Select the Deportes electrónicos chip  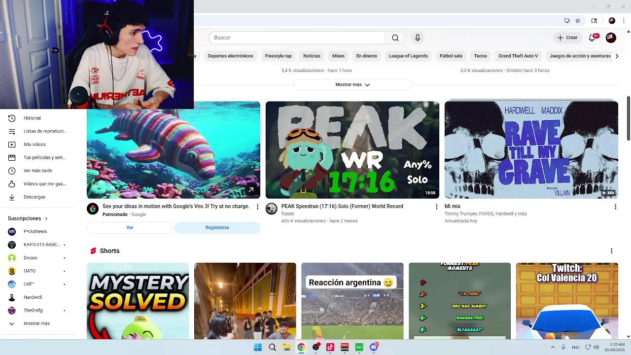[230, 56]
